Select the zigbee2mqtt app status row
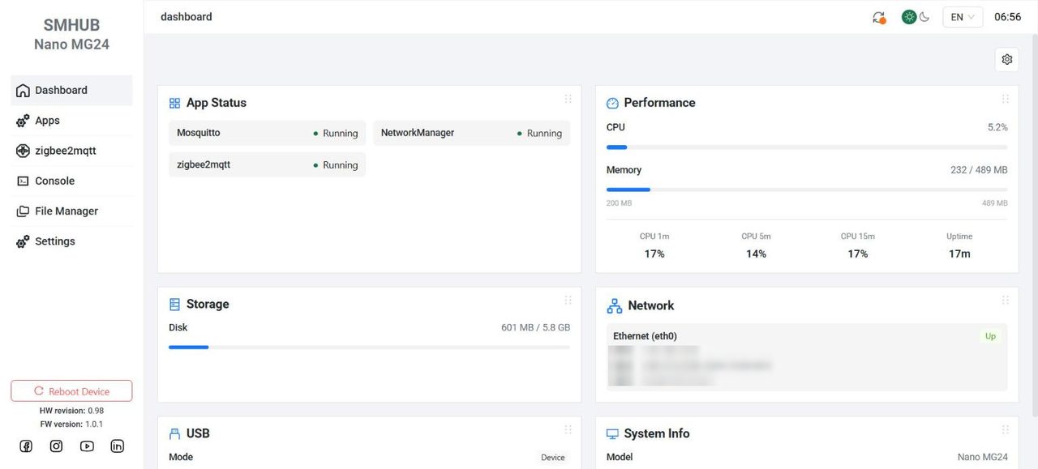Screen dimensions: 1038x469 pos(268,164)
